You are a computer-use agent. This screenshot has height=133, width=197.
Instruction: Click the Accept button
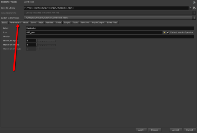pos(175,130)
